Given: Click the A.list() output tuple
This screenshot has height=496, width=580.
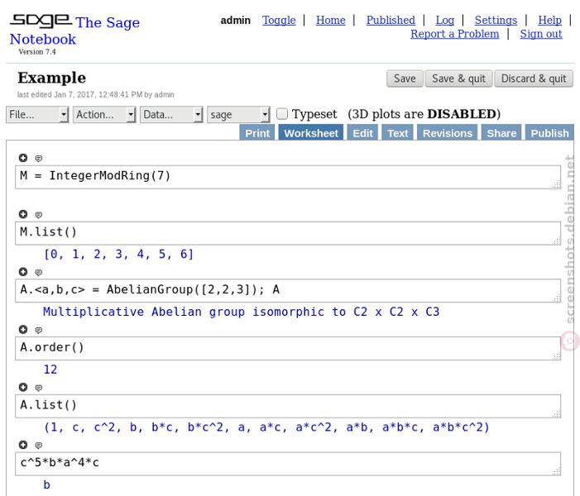Looking at the screenshot, I should click(x=266, y=427).
